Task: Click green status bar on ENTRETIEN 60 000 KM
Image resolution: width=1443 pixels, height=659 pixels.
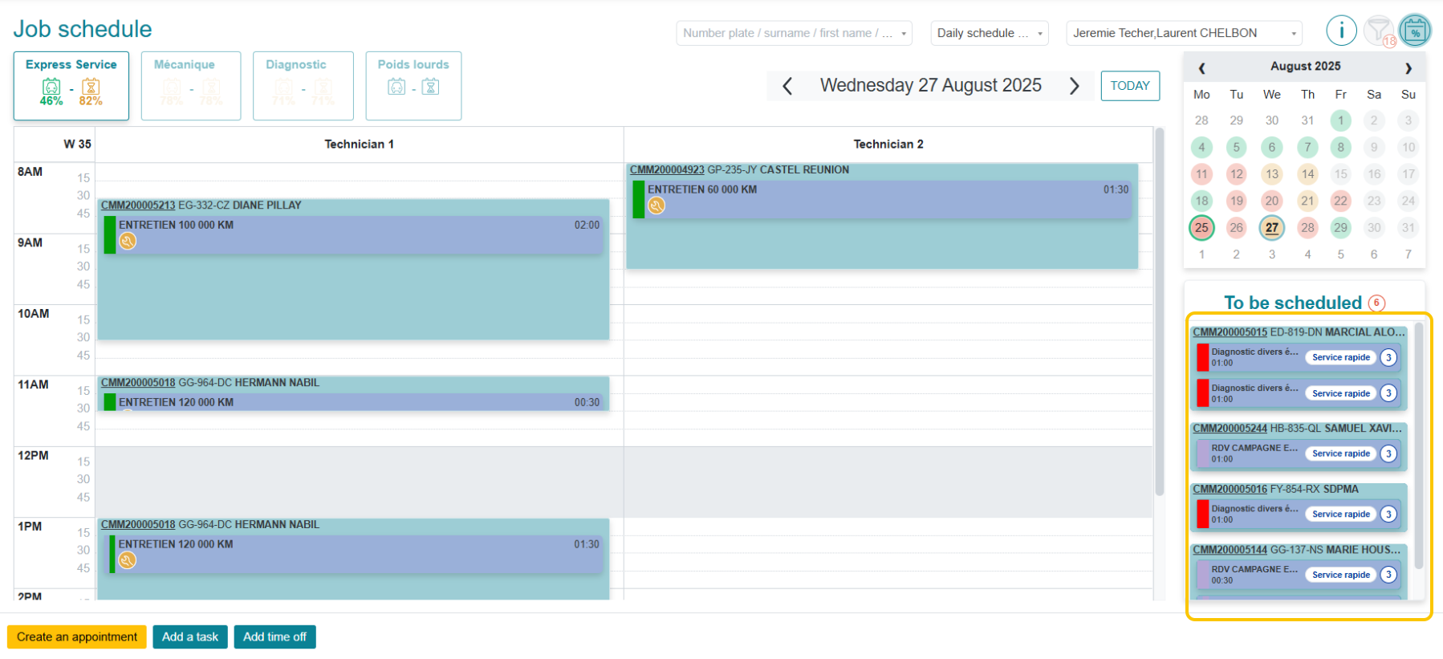Action: pyautogui.click(x=639, y=200)
